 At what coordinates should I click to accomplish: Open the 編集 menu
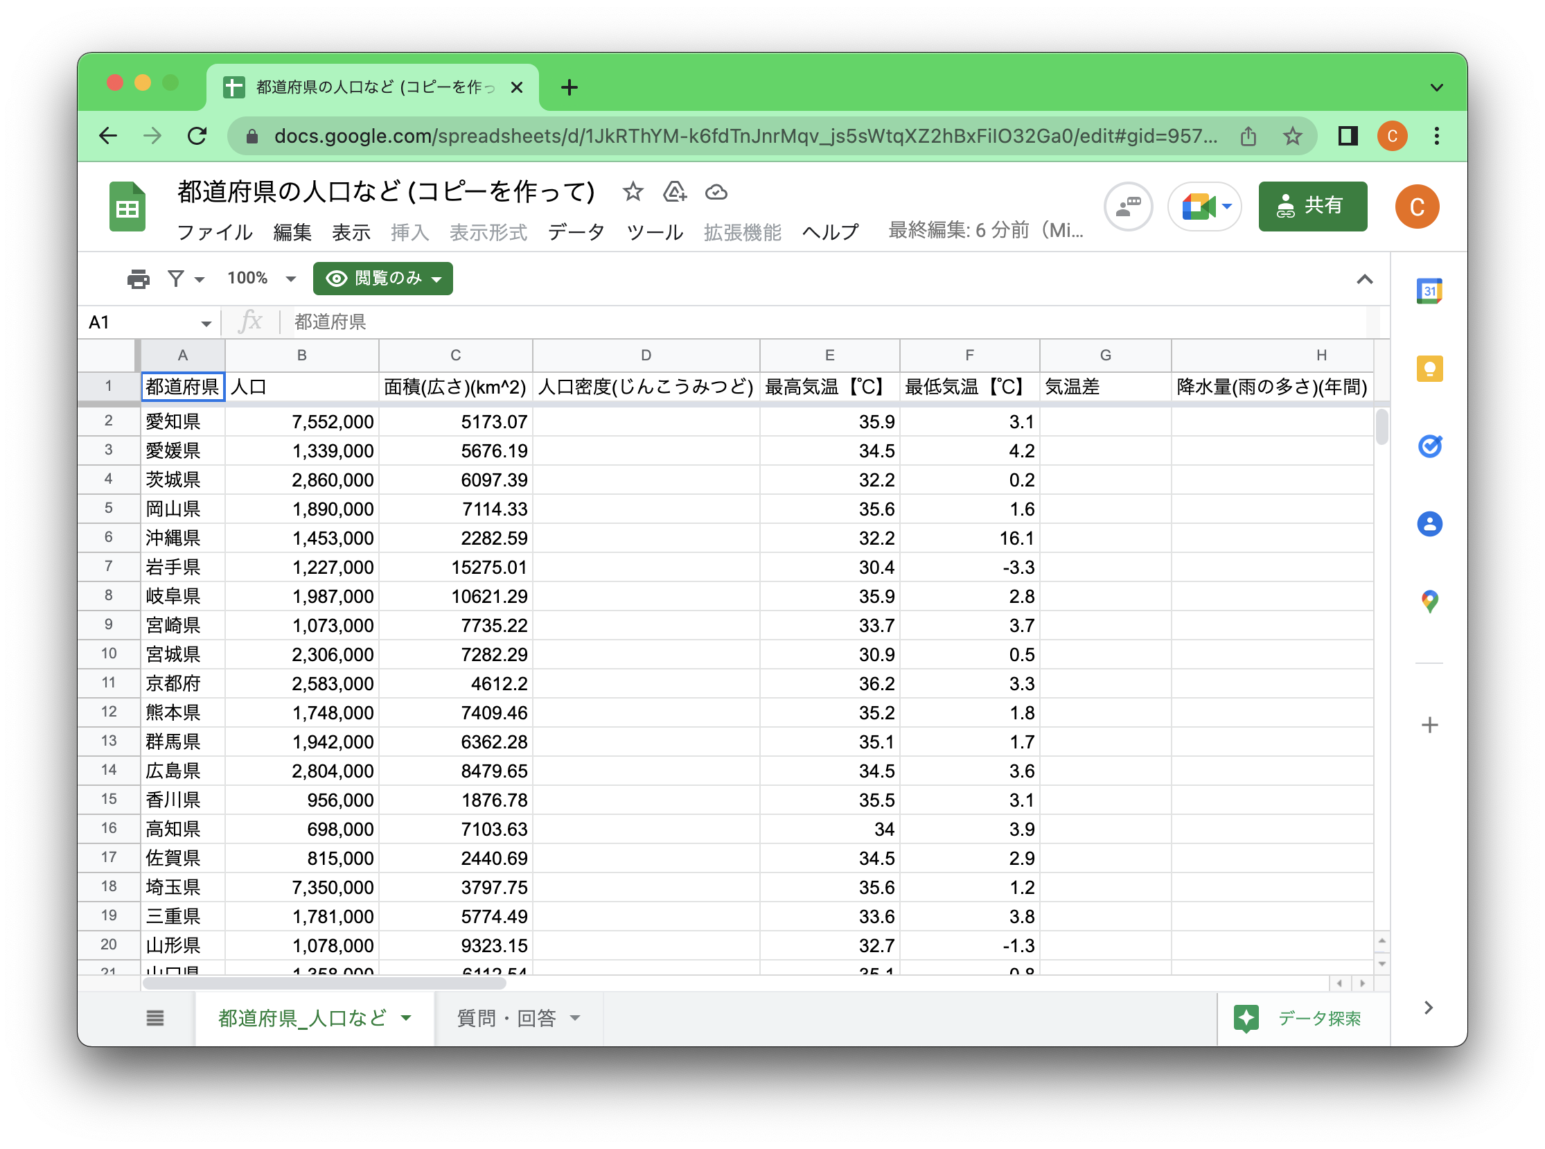(292, 232)
